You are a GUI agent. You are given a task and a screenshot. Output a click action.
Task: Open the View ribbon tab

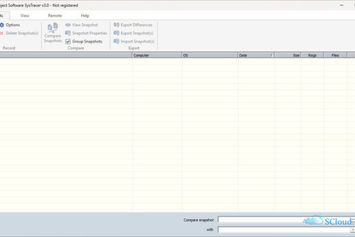point(25,15)
